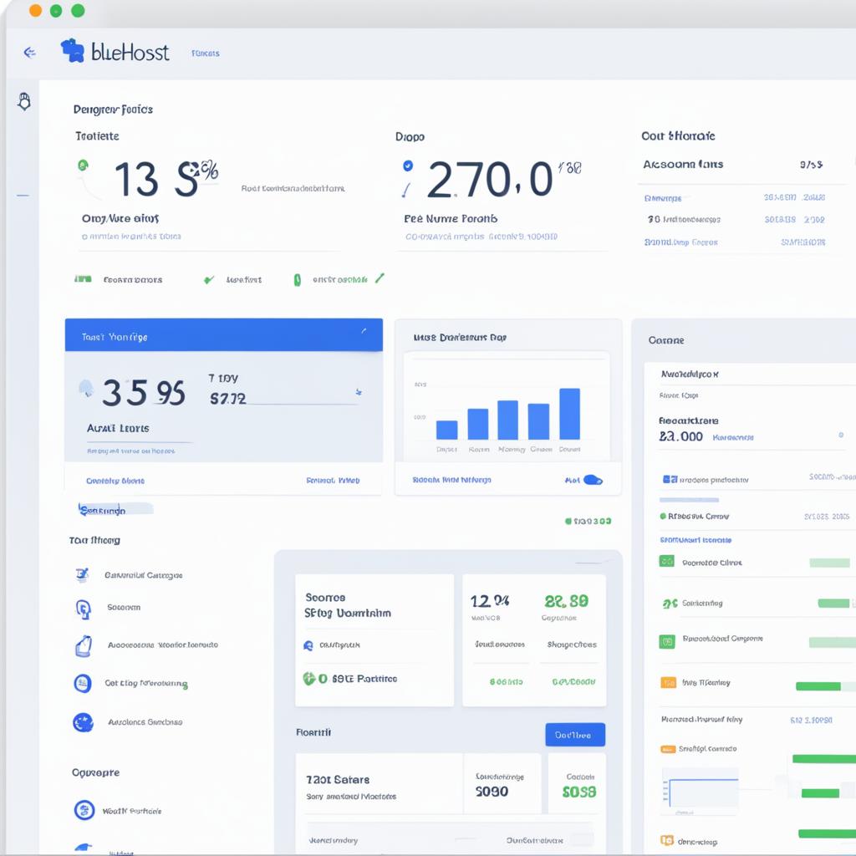Click the first green square icon in Oarane panel

point(666,561)
